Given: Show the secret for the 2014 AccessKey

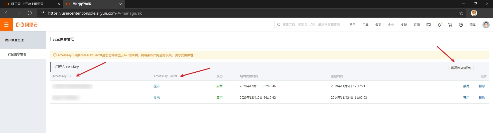Looking at the screenshot, I should tap(157, 98).
